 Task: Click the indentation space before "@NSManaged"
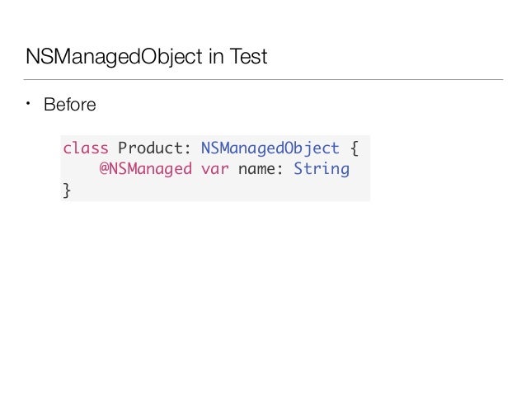tap(81, 169)
